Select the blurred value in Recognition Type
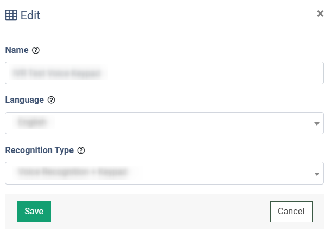The height and width of the screenshot is (237, 331). [x=73, y=173]
